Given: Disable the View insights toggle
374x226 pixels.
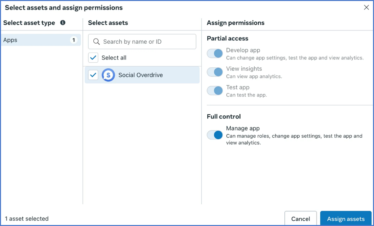Looking at the screenshot, I should point(215,72).
